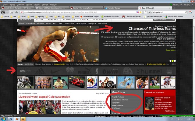This screenshot has width=195, height=121.
Task: Click Typography in Main Menu
Action: pos(116,103)
